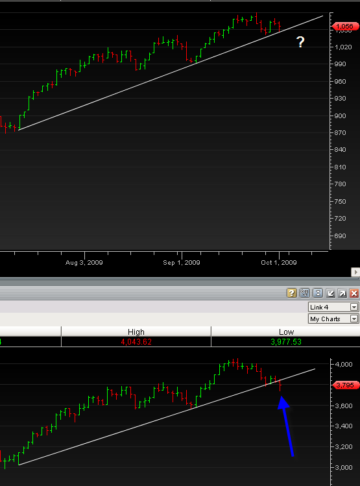The width and height of the screenshot is (360, 486).
Task: Click the red 3,795 price marker
Action: point(345,385)
